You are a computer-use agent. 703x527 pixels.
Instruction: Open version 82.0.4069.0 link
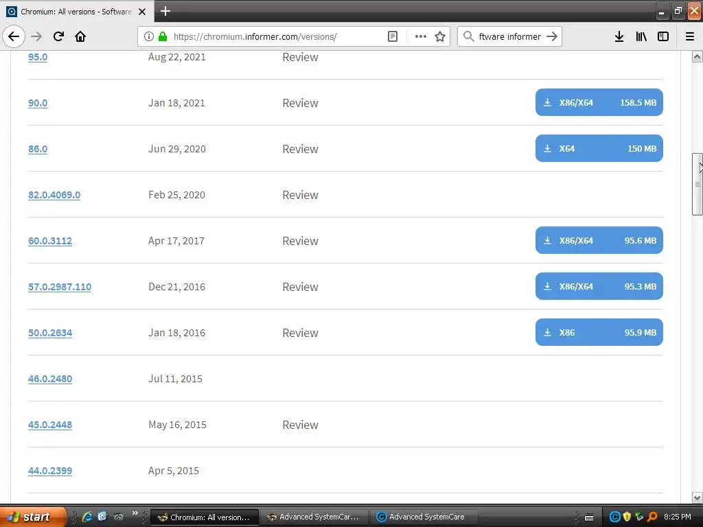(54, 195)
